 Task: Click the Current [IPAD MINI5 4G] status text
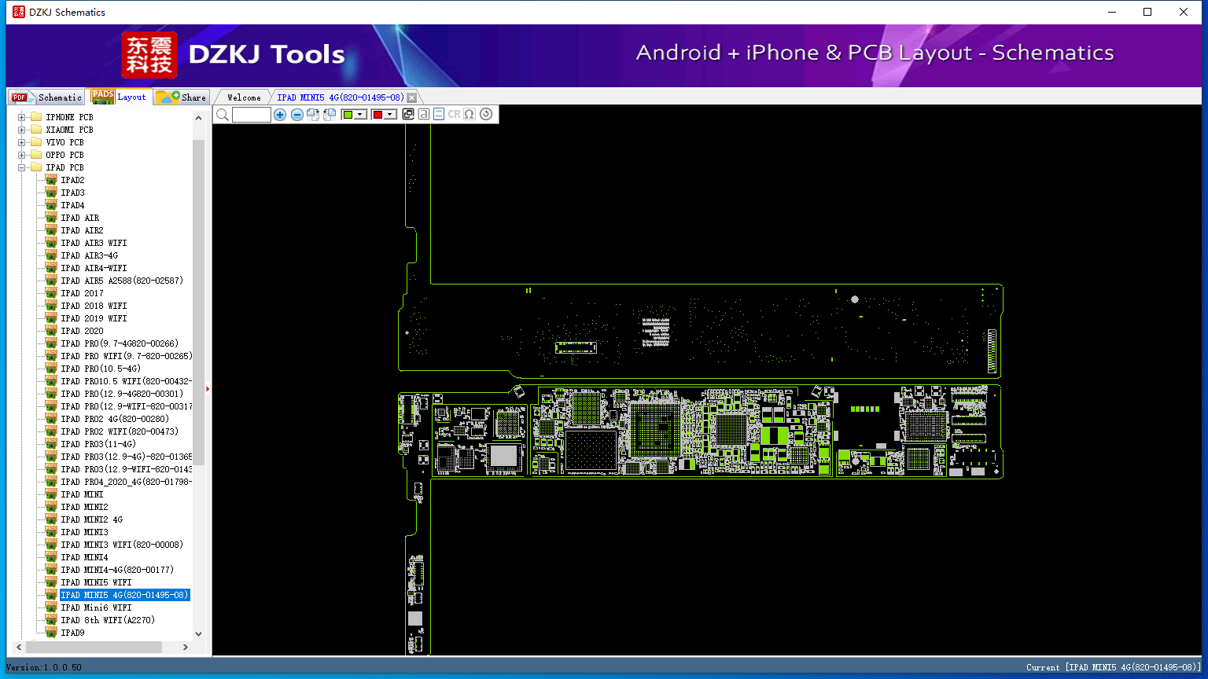1114,667
